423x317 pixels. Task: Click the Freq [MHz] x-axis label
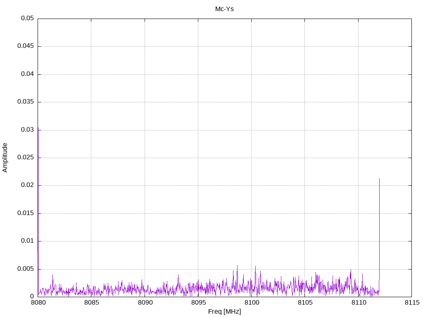224,312
